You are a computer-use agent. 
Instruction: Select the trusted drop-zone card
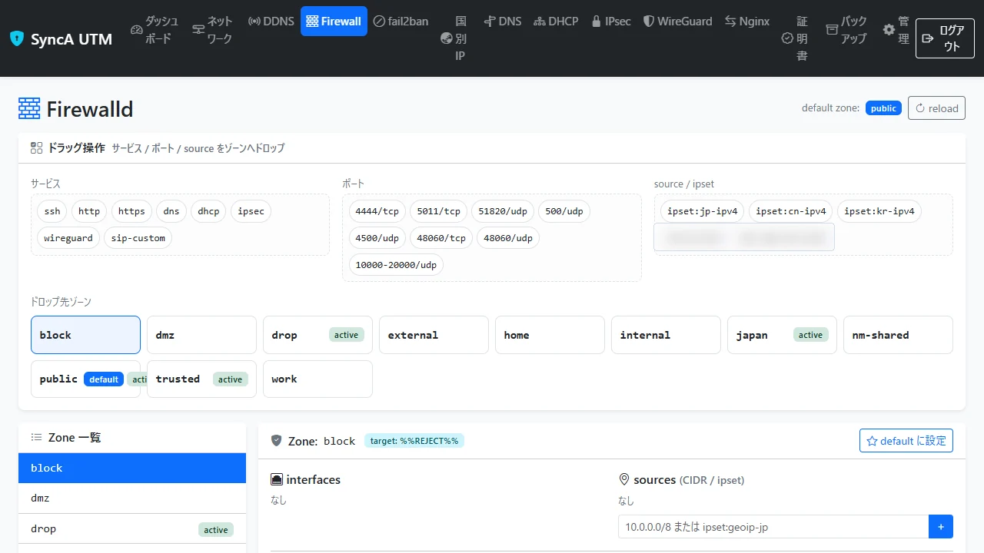point(201,379)
